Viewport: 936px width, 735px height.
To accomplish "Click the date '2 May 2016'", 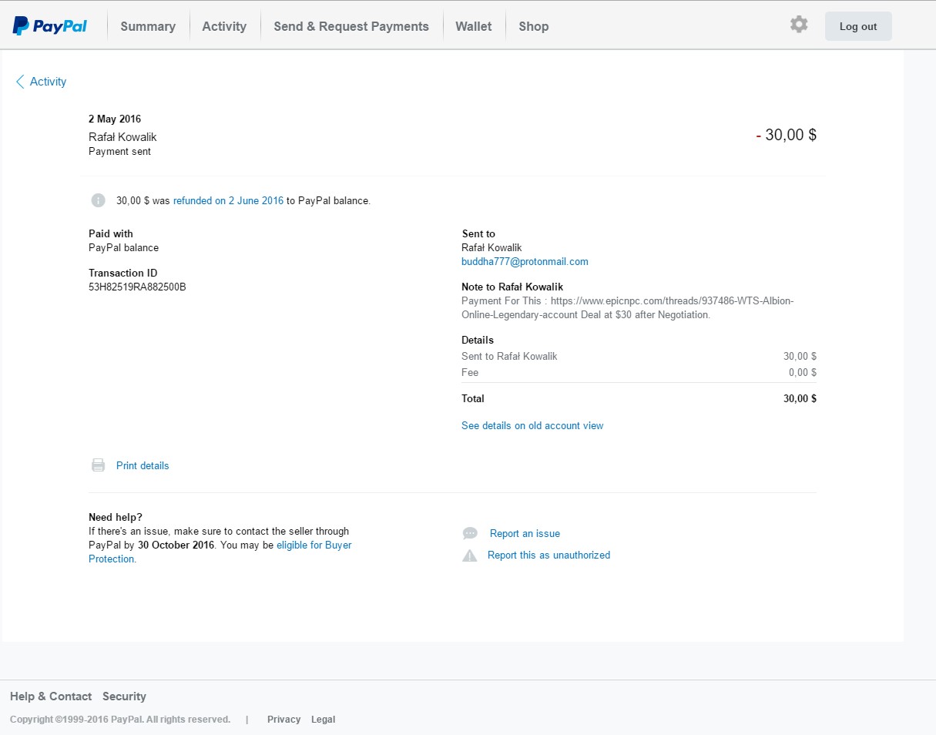I will pyautogui.click(x=115, y=119).
